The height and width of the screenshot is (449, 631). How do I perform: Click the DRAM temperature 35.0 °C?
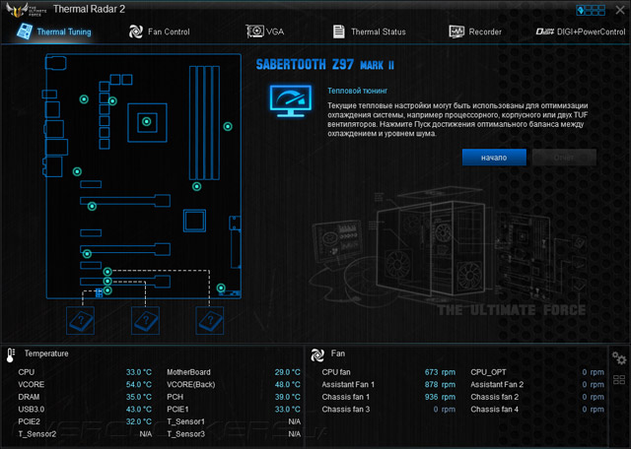click(139, 397)
